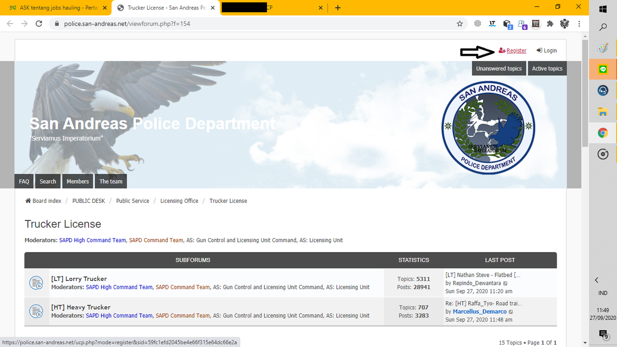The image size is (617, 347).
Task: Open a new browser tab
Action: pos(338,8)
